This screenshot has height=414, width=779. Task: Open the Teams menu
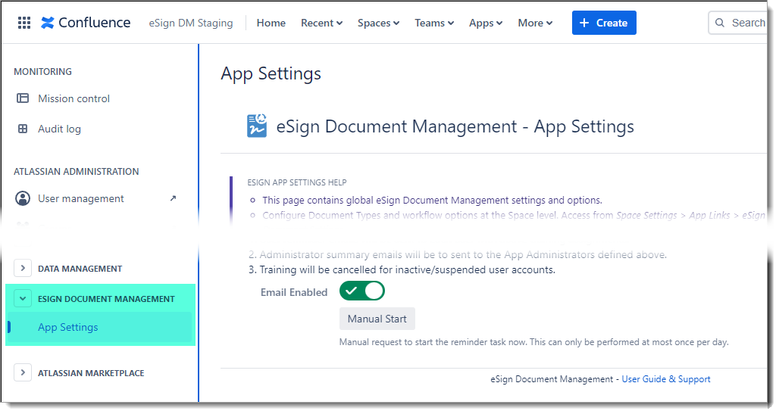tap(434, 23)
